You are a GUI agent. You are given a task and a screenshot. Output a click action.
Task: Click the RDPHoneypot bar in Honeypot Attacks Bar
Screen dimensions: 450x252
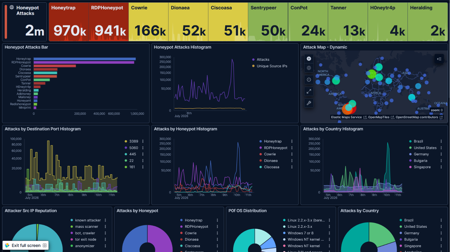[84, 62]
